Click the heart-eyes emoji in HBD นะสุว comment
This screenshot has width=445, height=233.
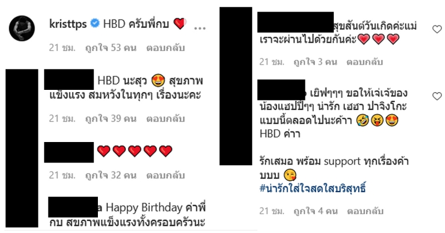(158, 80)
